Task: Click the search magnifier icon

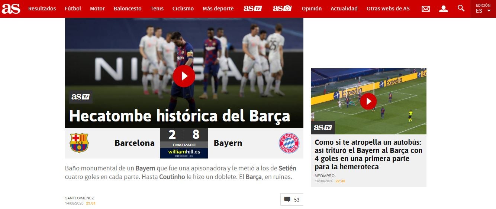Action: pos(461,8)
